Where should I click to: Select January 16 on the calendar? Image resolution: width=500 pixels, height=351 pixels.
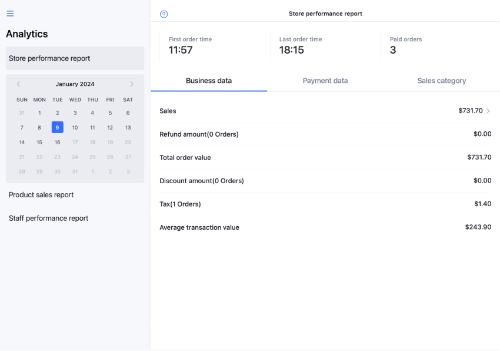(57, 142)
